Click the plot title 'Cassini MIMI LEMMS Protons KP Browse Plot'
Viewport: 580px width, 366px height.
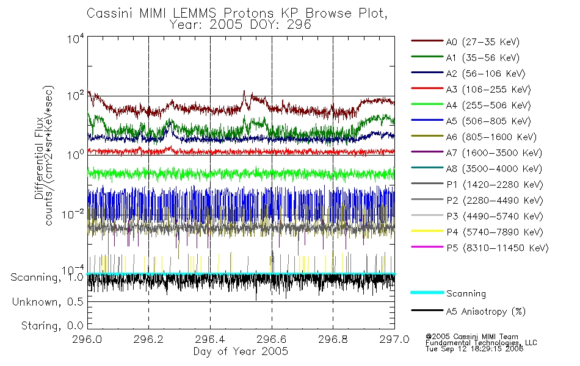point(237,13)
